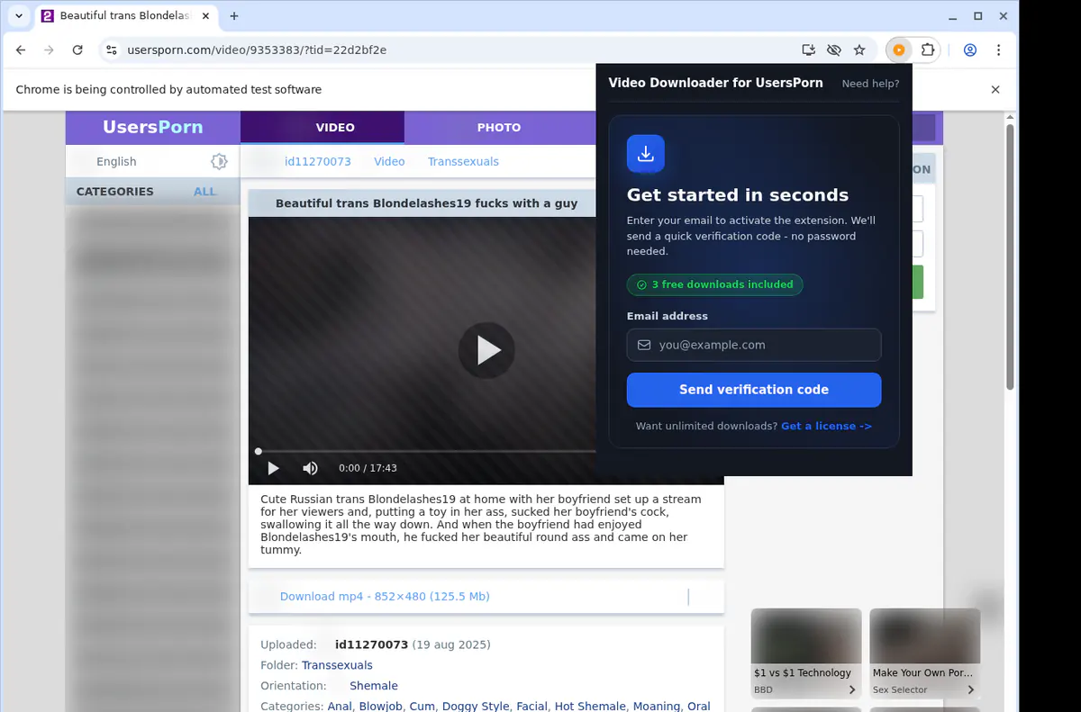
Task: Mute the video volume icon
Action: coord(310,468)
